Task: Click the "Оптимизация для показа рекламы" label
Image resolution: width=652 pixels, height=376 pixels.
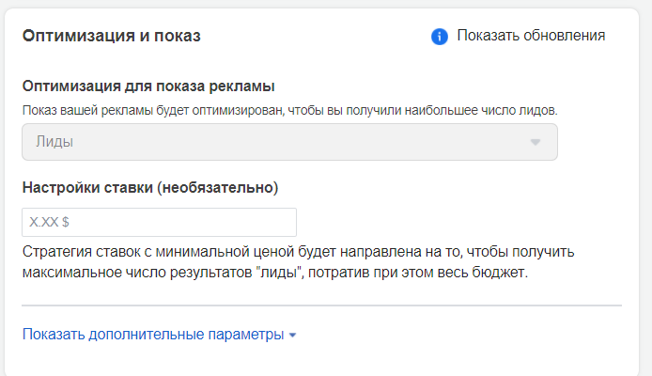Action: point(148,86)
